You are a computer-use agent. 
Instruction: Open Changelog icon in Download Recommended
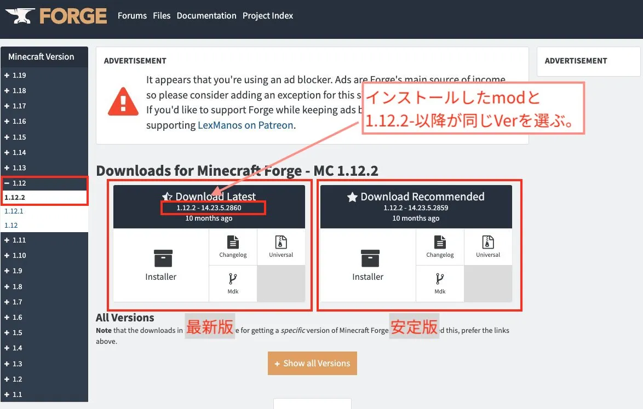pyautogui.click(x=440, y=242)
